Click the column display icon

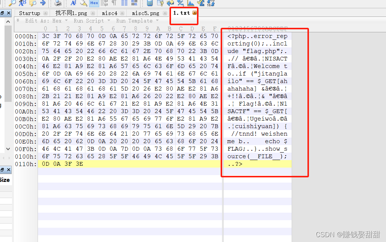124,3
